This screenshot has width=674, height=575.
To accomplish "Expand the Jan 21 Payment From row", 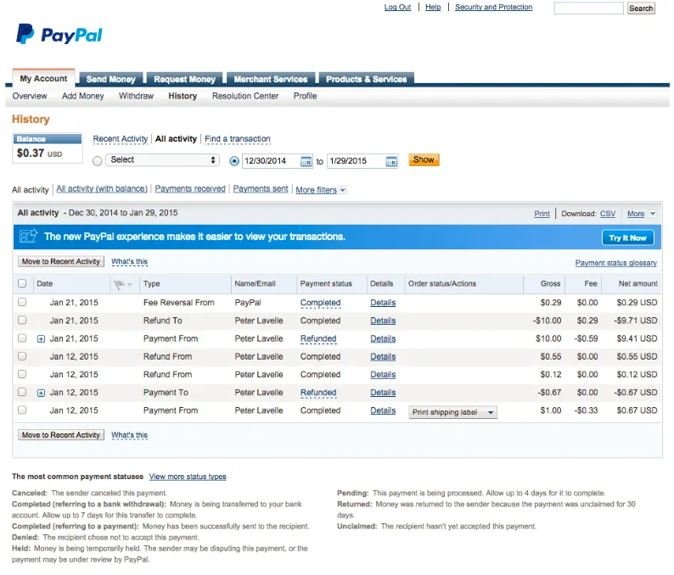I will click(x=41, y=339).
